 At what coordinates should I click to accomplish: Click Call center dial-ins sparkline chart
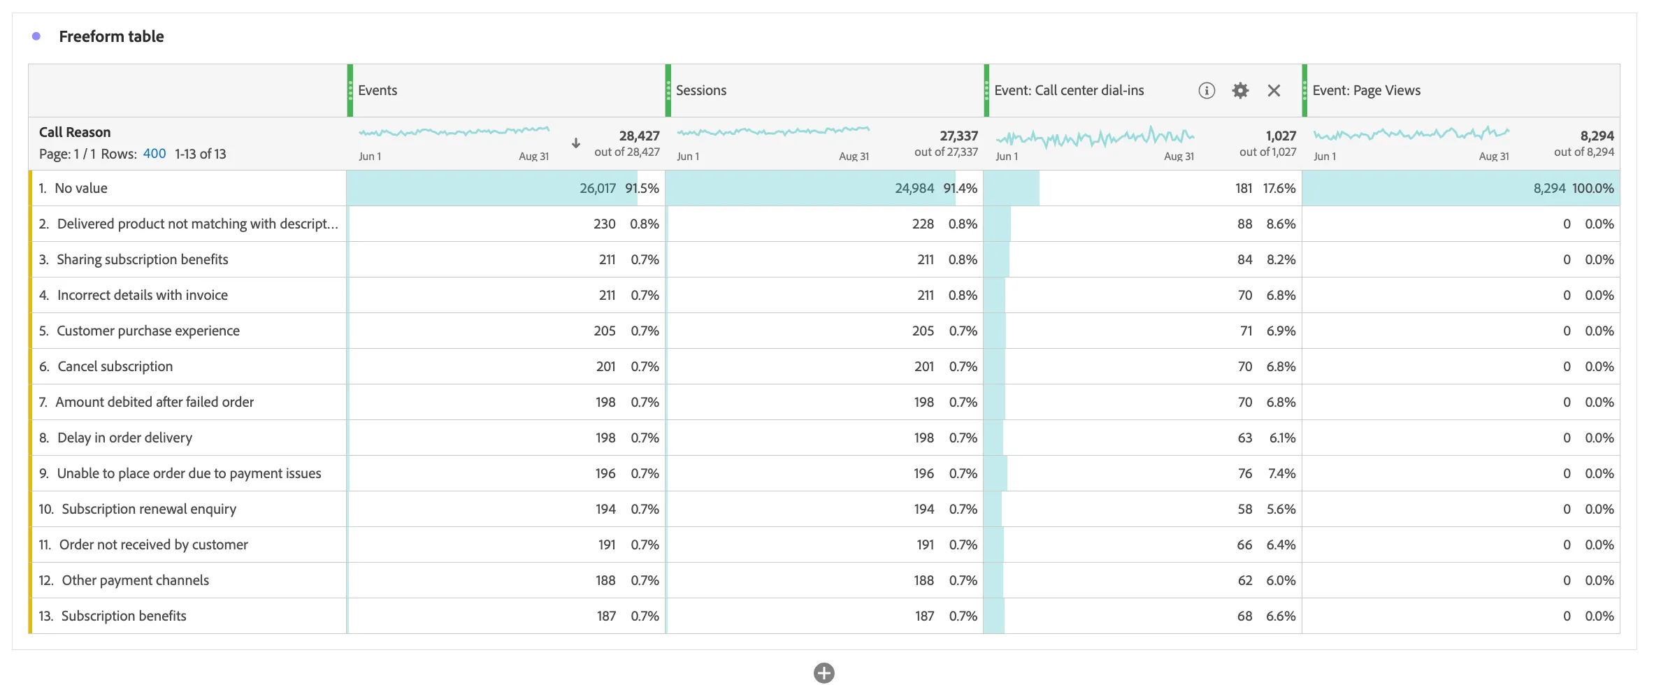tap(1095, 136)
